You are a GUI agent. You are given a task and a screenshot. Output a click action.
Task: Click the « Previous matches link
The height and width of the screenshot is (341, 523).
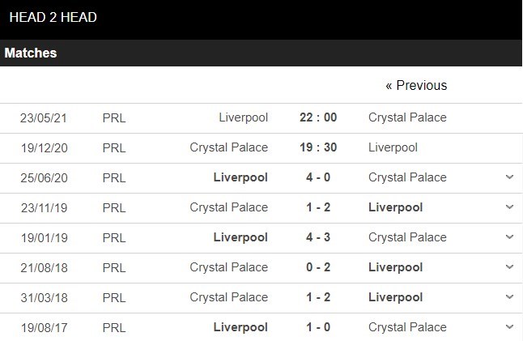tap(416, 86)
